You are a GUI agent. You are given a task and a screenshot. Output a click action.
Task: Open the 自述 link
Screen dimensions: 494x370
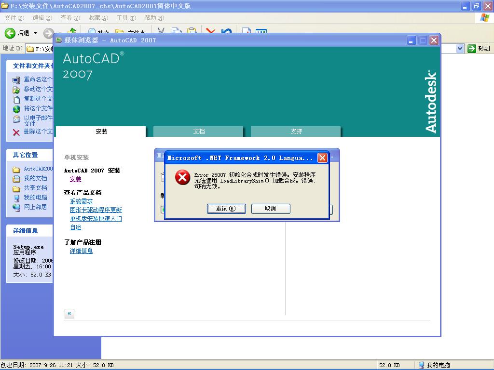tap(76, 227)
